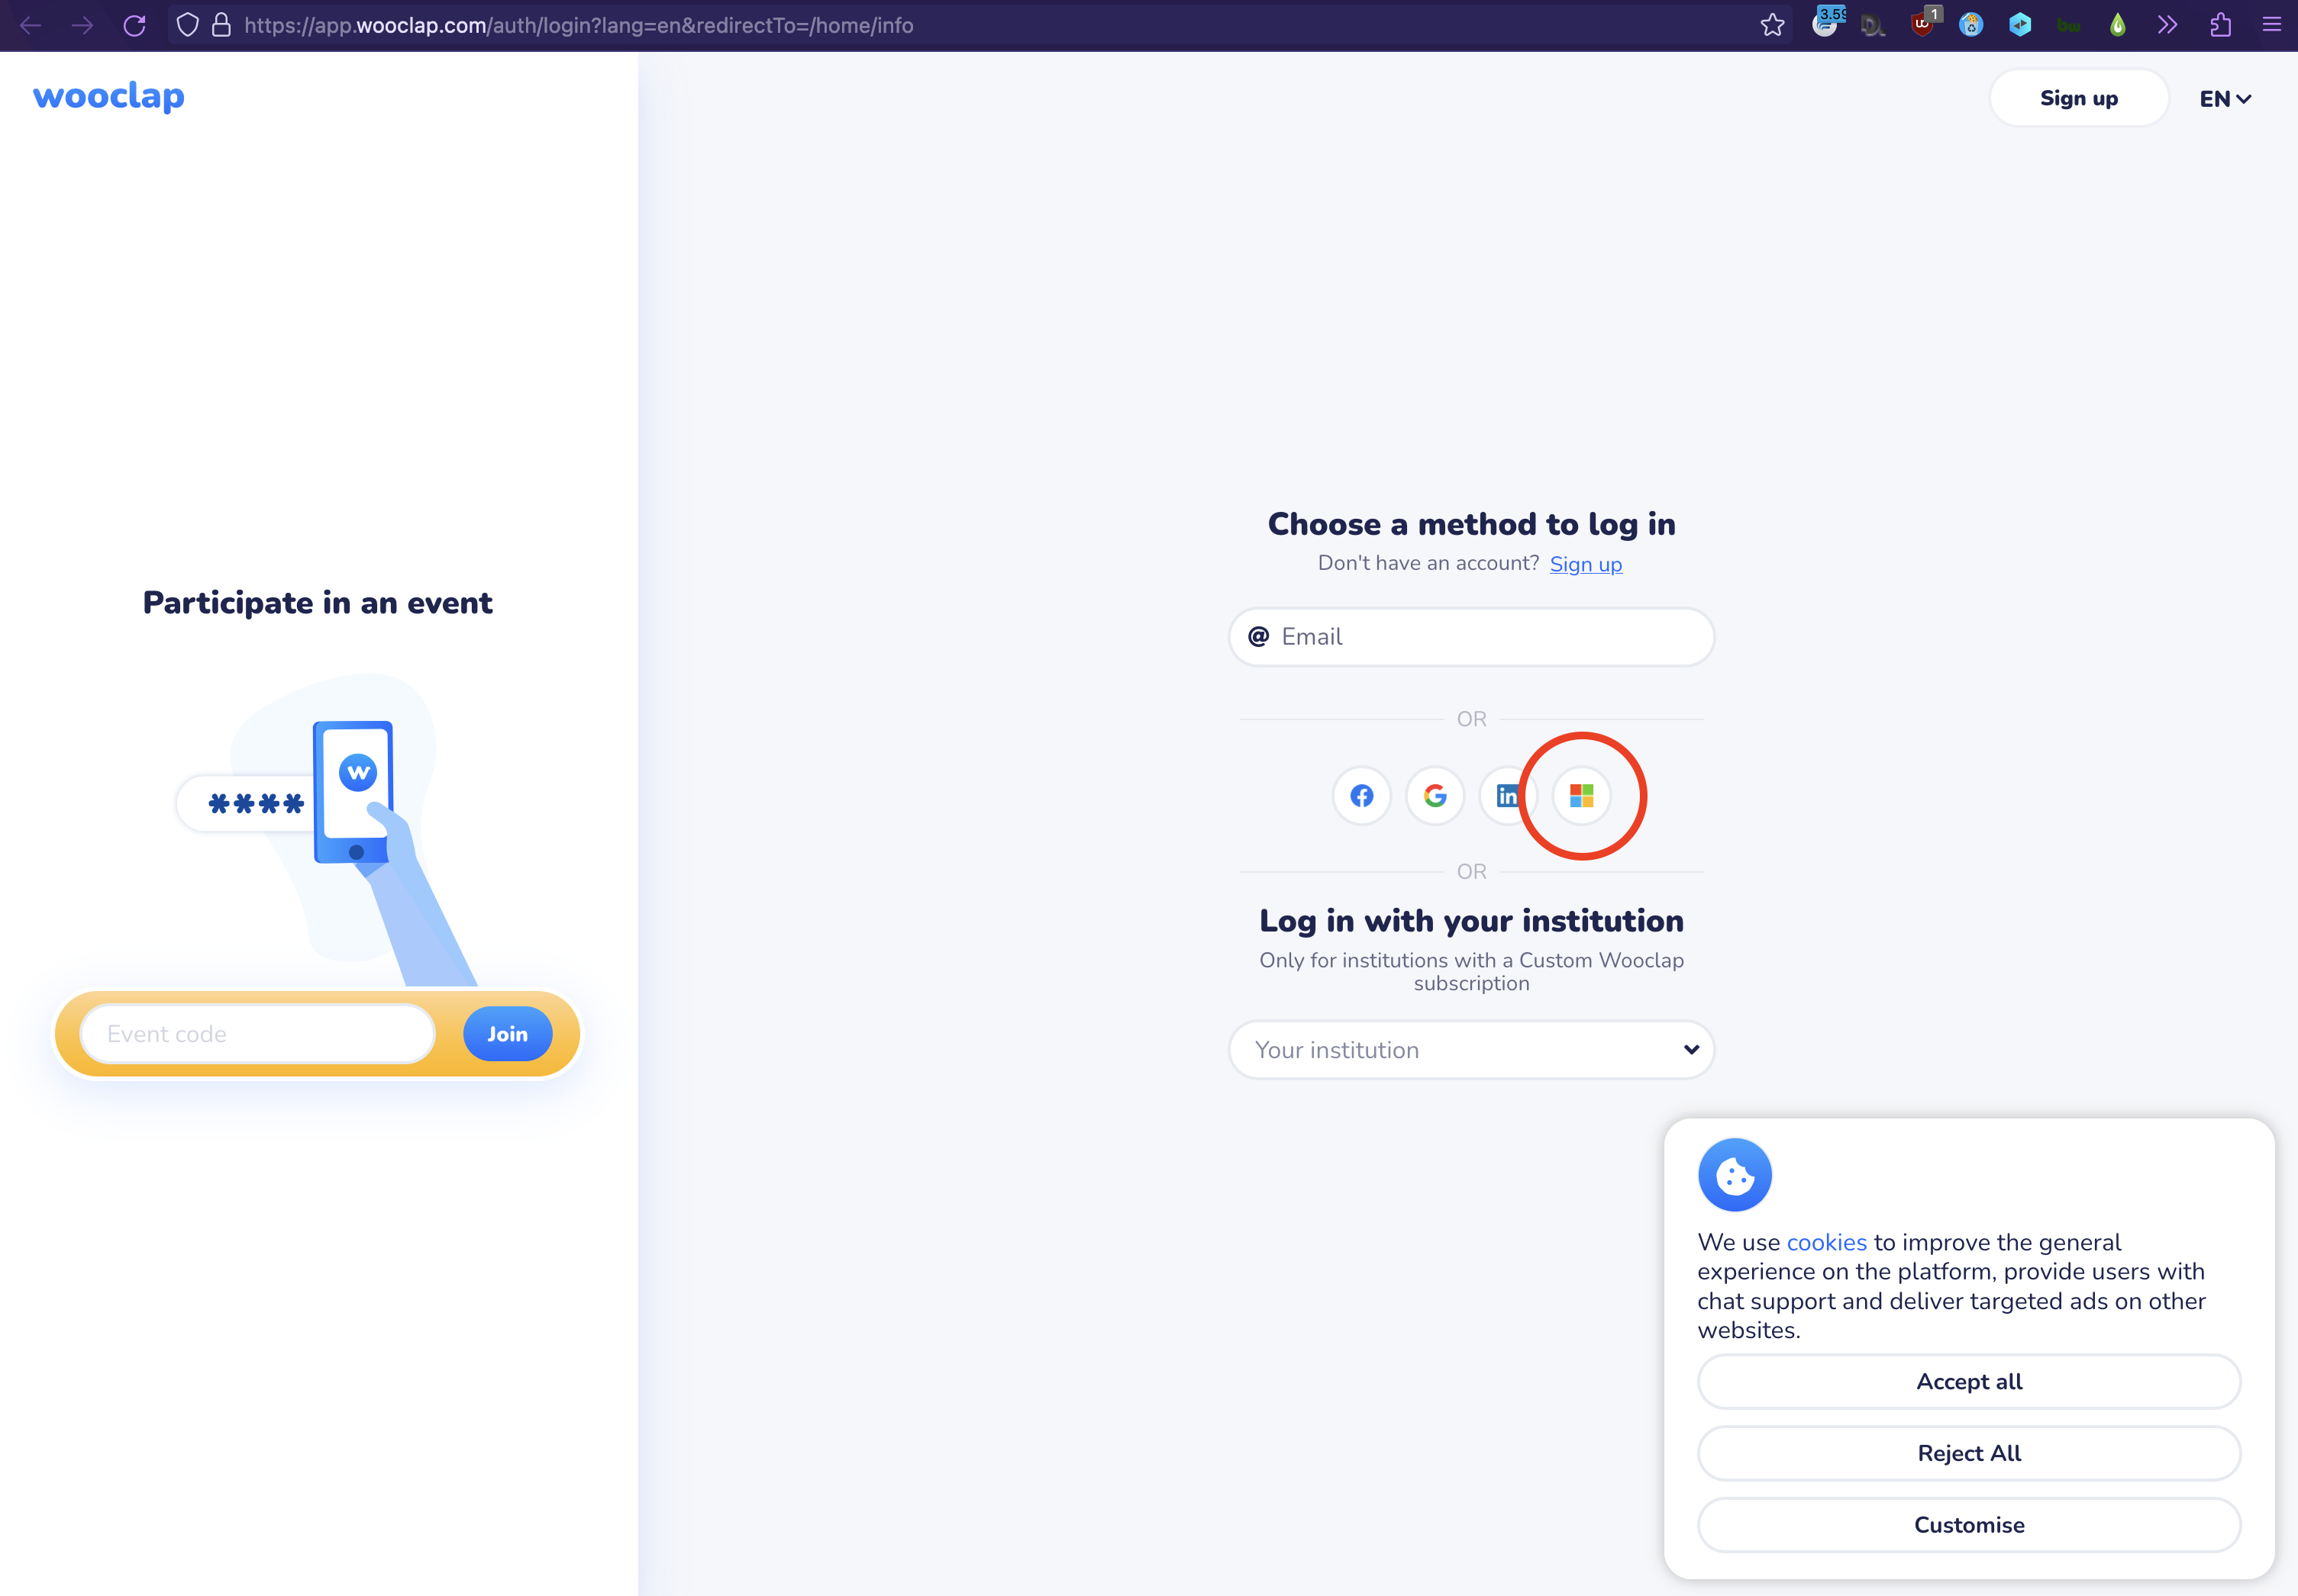
Task: Click the browser reload icon
Action: coord(134,25)
